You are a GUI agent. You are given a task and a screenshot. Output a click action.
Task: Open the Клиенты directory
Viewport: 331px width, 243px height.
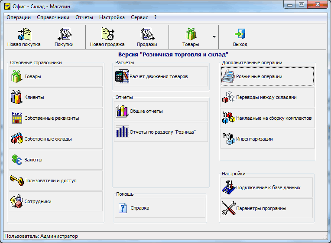(x=16, y=97)
